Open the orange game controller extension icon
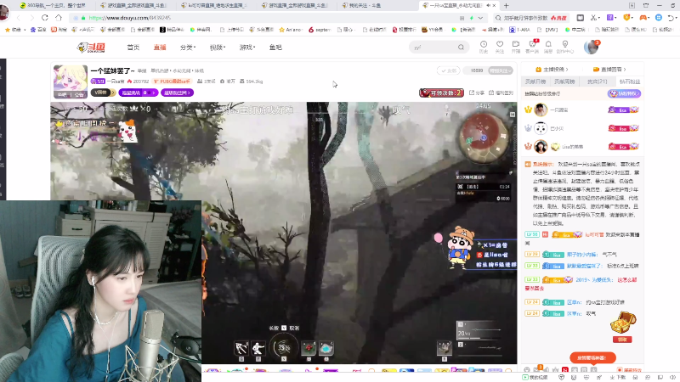The height and width of the screenshot is (382, 680). 643,18
